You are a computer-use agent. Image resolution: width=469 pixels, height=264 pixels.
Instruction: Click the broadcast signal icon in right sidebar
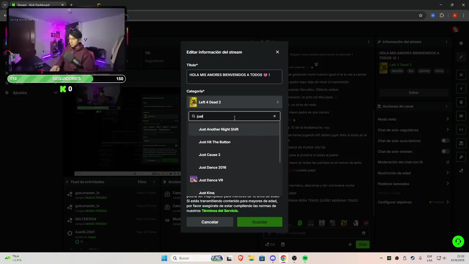[x=461, y=129]
